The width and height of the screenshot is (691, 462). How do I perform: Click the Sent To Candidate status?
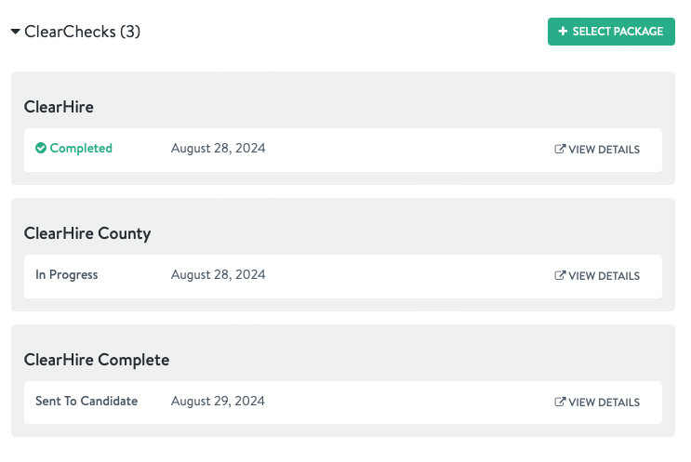pos(86,401)
